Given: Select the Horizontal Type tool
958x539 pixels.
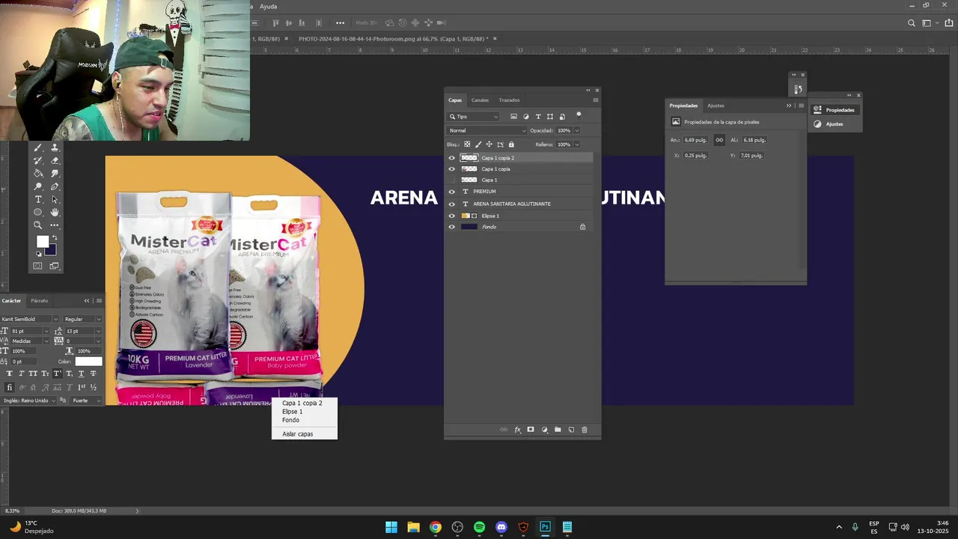Looking at the screenshot, I should (x=38, y=200).
